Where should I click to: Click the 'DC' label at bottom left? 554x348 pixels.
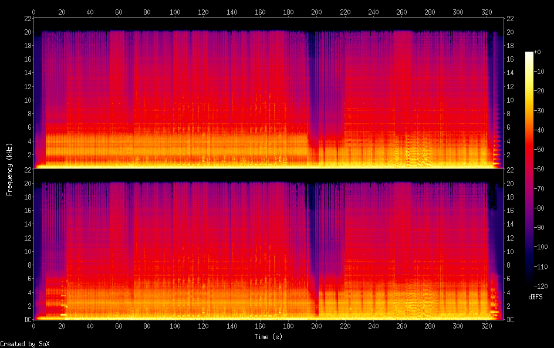pos(28,320)
